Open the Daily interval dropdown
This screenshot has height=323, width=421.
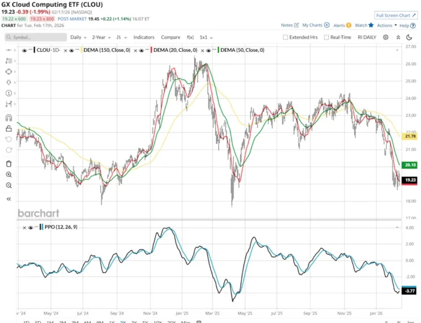(78, 37)
